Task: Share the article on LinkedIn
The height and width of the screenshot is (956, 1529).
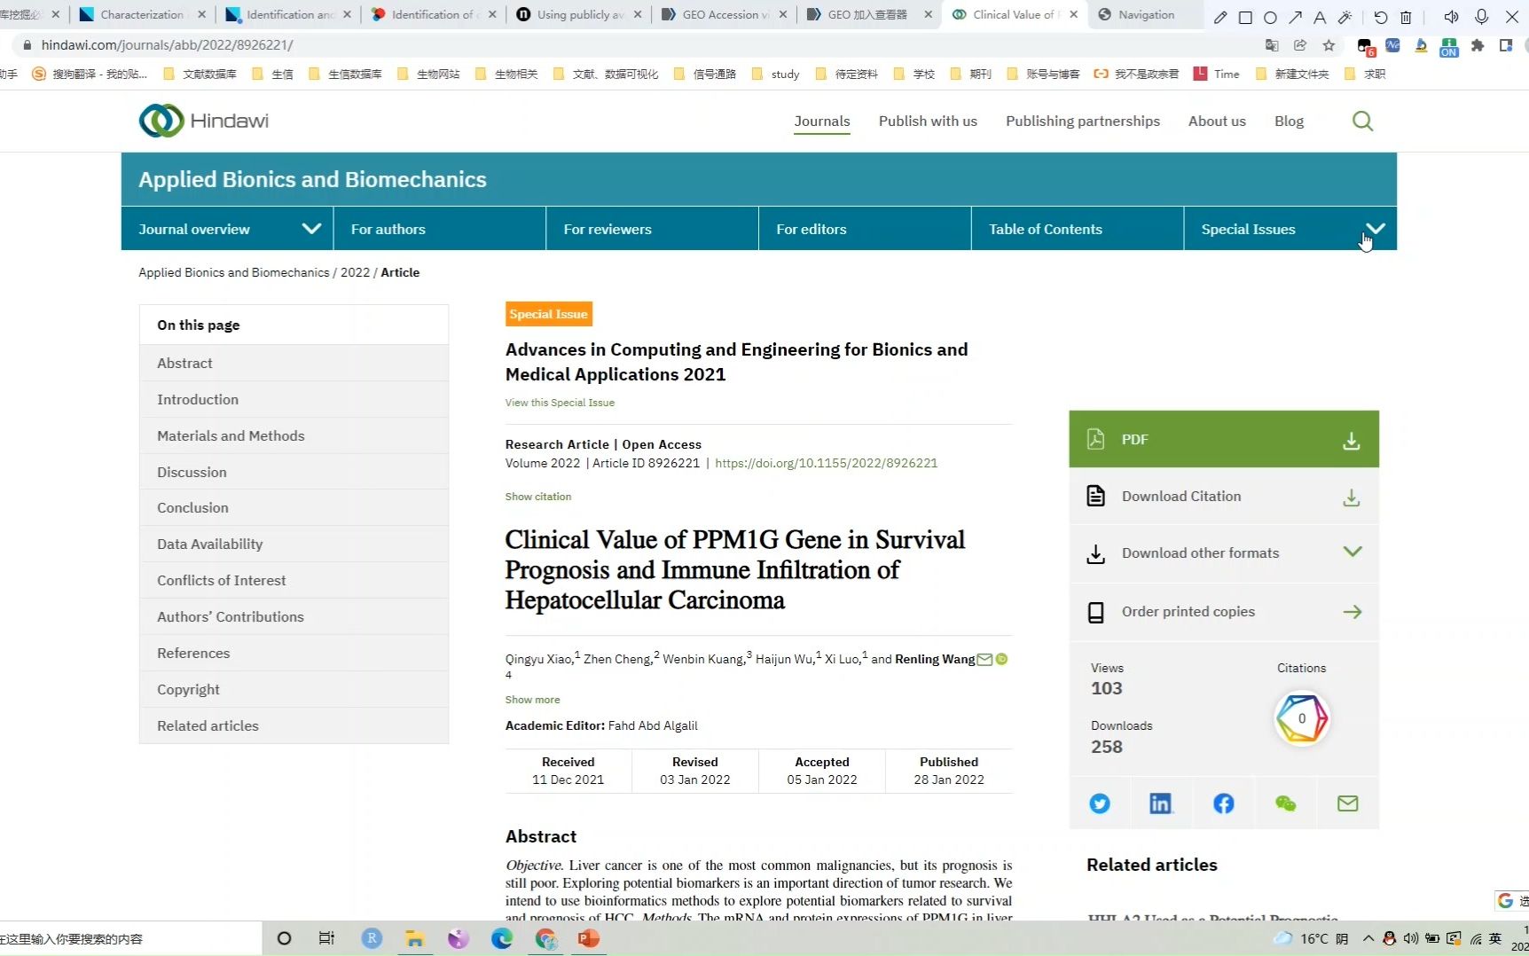Action: point(1160,803)
